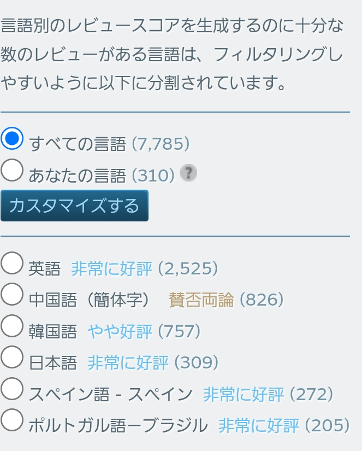The height and width of the screenshot is (451, 362).
Task: Click 非常に好評 rating beside ポルトガル語
Action: [258, 425]
